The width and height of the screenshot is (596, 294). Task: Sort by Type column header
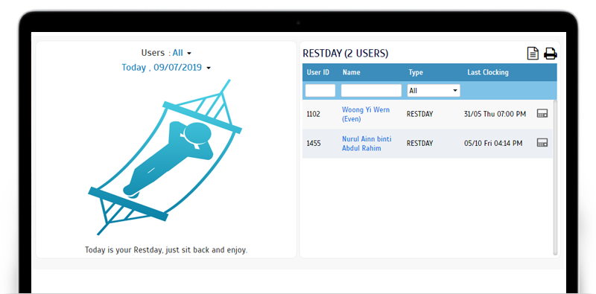click(416, 72)
